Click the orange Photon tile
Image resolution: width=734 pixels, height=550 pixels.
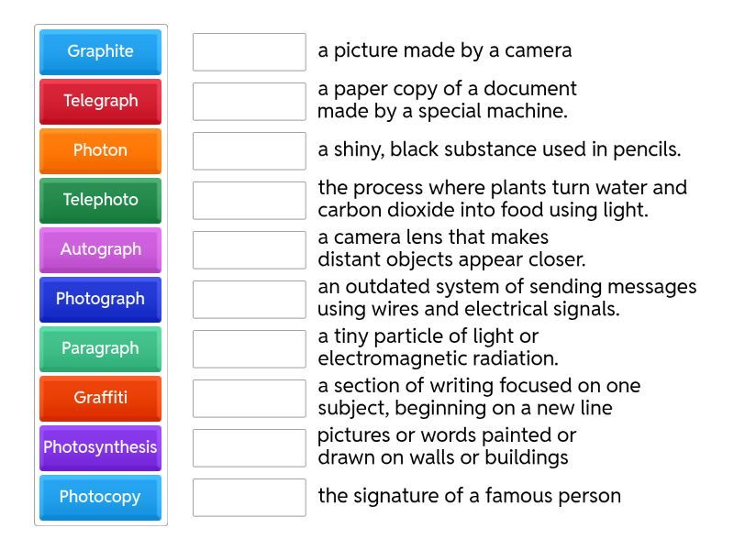100,150
